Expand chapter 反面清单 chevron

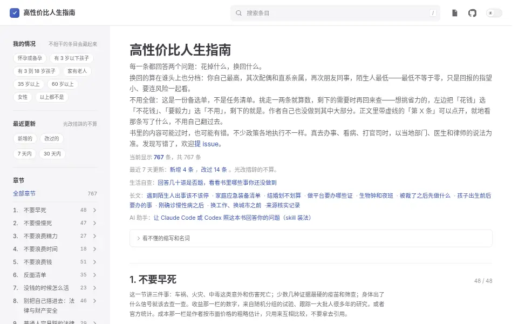click(x=95, y=275)
